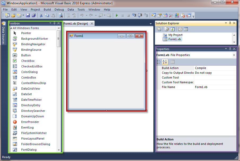Open the File menu
The width and height of the screenshot is (240, 161).
pyautogui.click(x=5, y=10)
